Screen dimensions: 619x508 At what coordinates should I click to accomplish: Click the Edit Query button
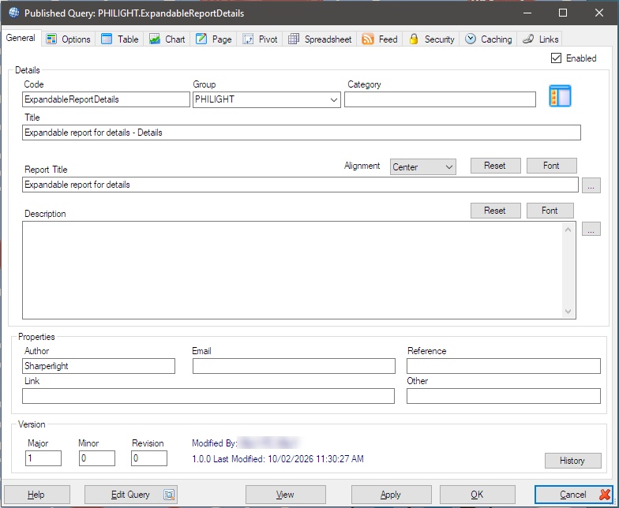(131, 494)
